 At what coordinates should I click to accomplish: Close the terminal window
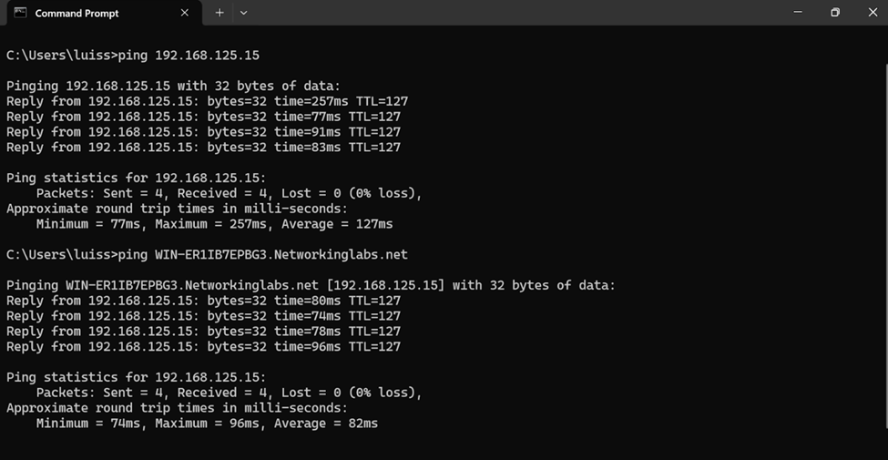pos(873,12)
